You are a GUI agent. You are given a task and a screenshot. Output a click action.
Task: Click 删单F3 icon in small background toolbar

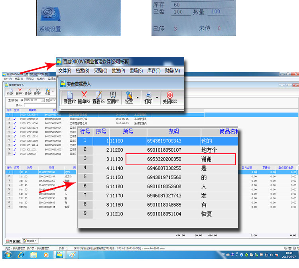pyautogui.click(x=20, y=90)
